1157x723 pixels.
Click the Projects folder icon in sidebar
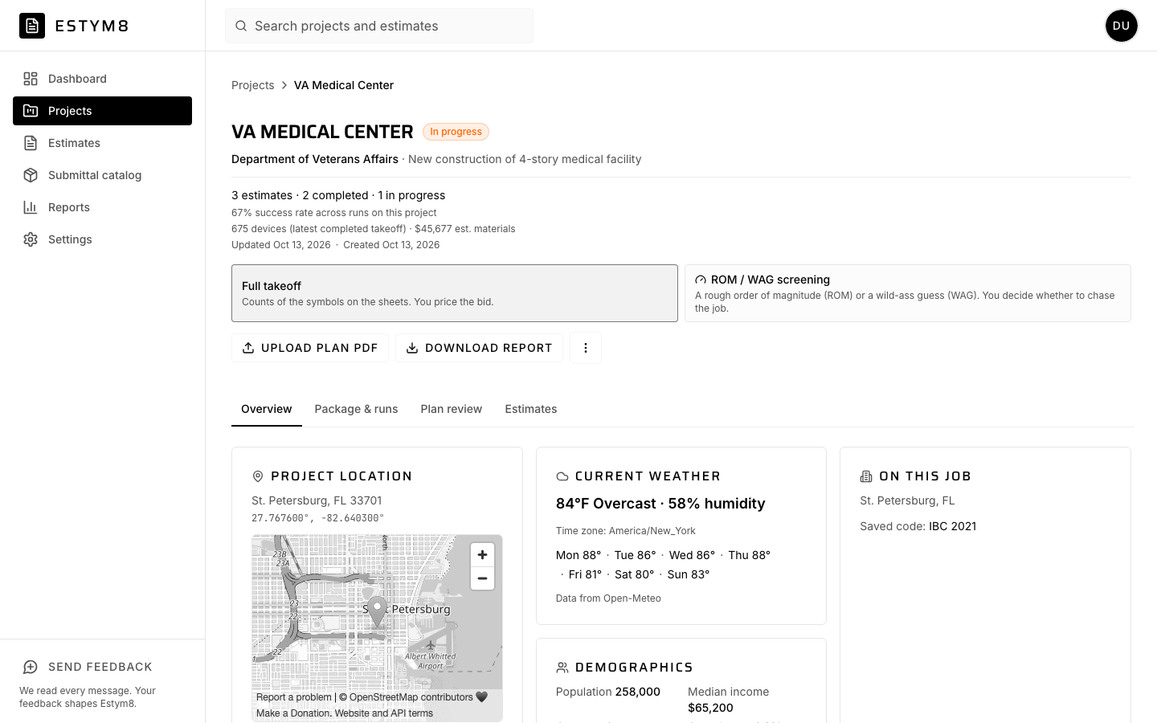tap(31, 111)
